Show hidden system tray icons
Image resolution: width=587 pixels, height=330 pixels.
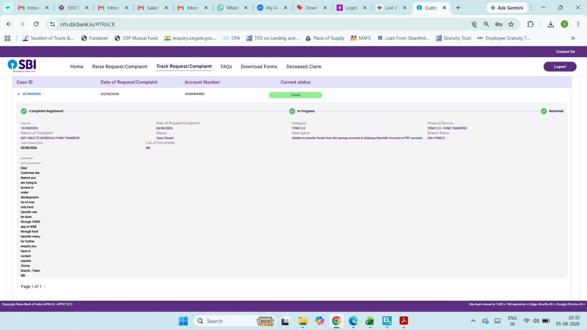tap(473, 321)
